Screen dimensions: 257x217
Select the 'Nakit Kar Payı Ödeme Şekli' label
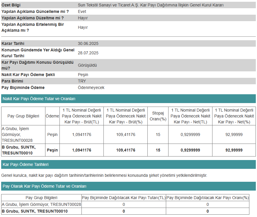tap(28, 75)
